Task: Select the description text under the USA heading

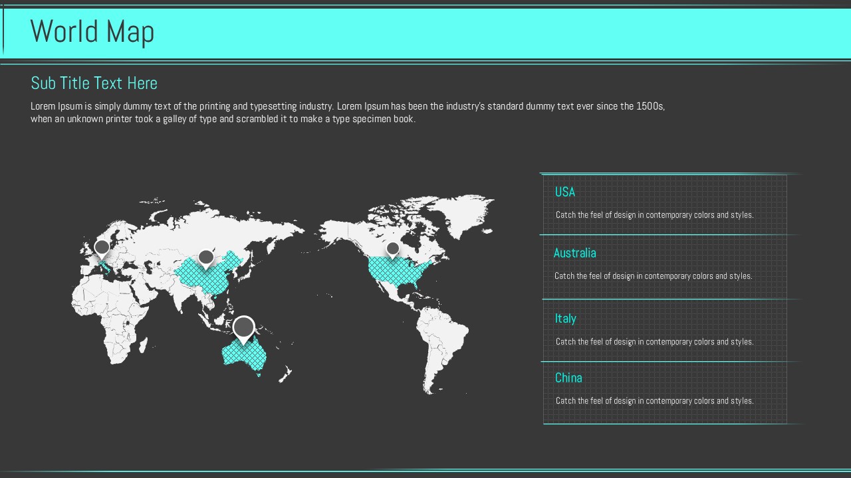Action: (x=654, y=215)
